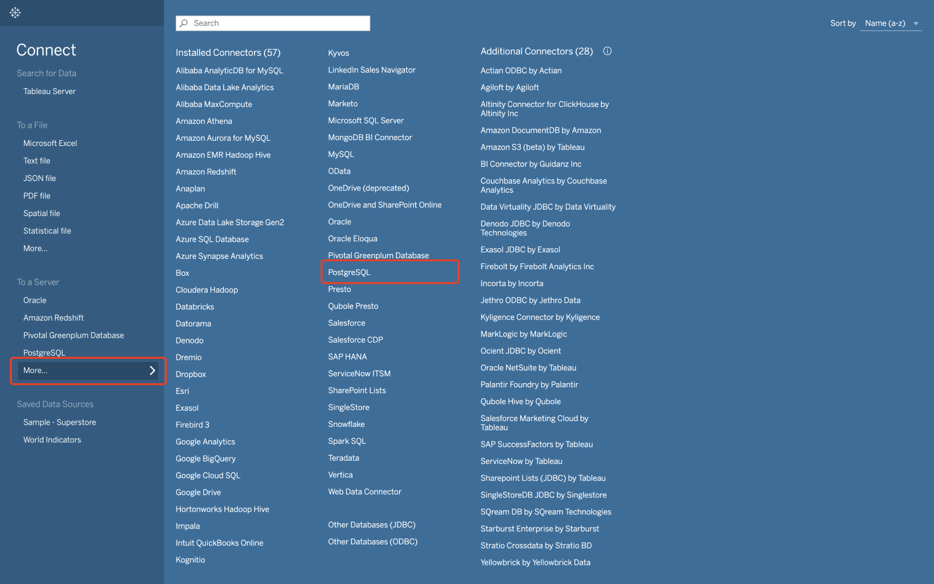Select Dropbox connector
934x584 pixels.
point(191,374)
